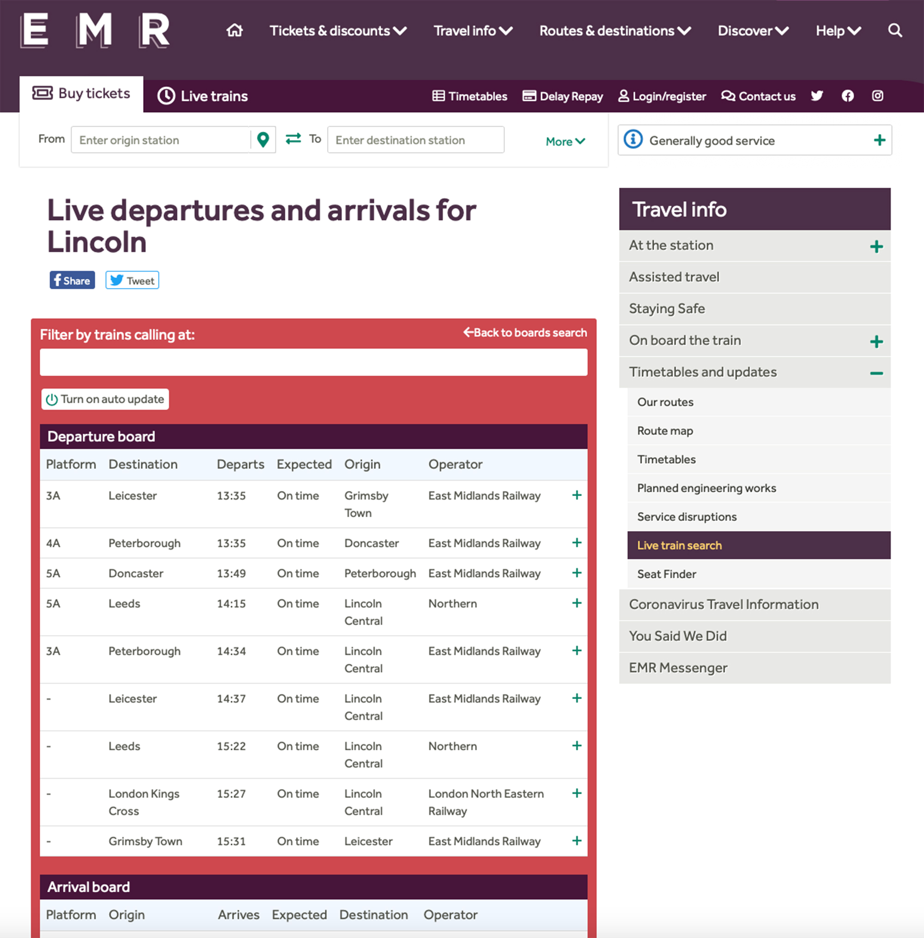This screenshot has width=924, height=938.
Task: Collapse Timetables and updates section
Action: click(x=876, y=374)
